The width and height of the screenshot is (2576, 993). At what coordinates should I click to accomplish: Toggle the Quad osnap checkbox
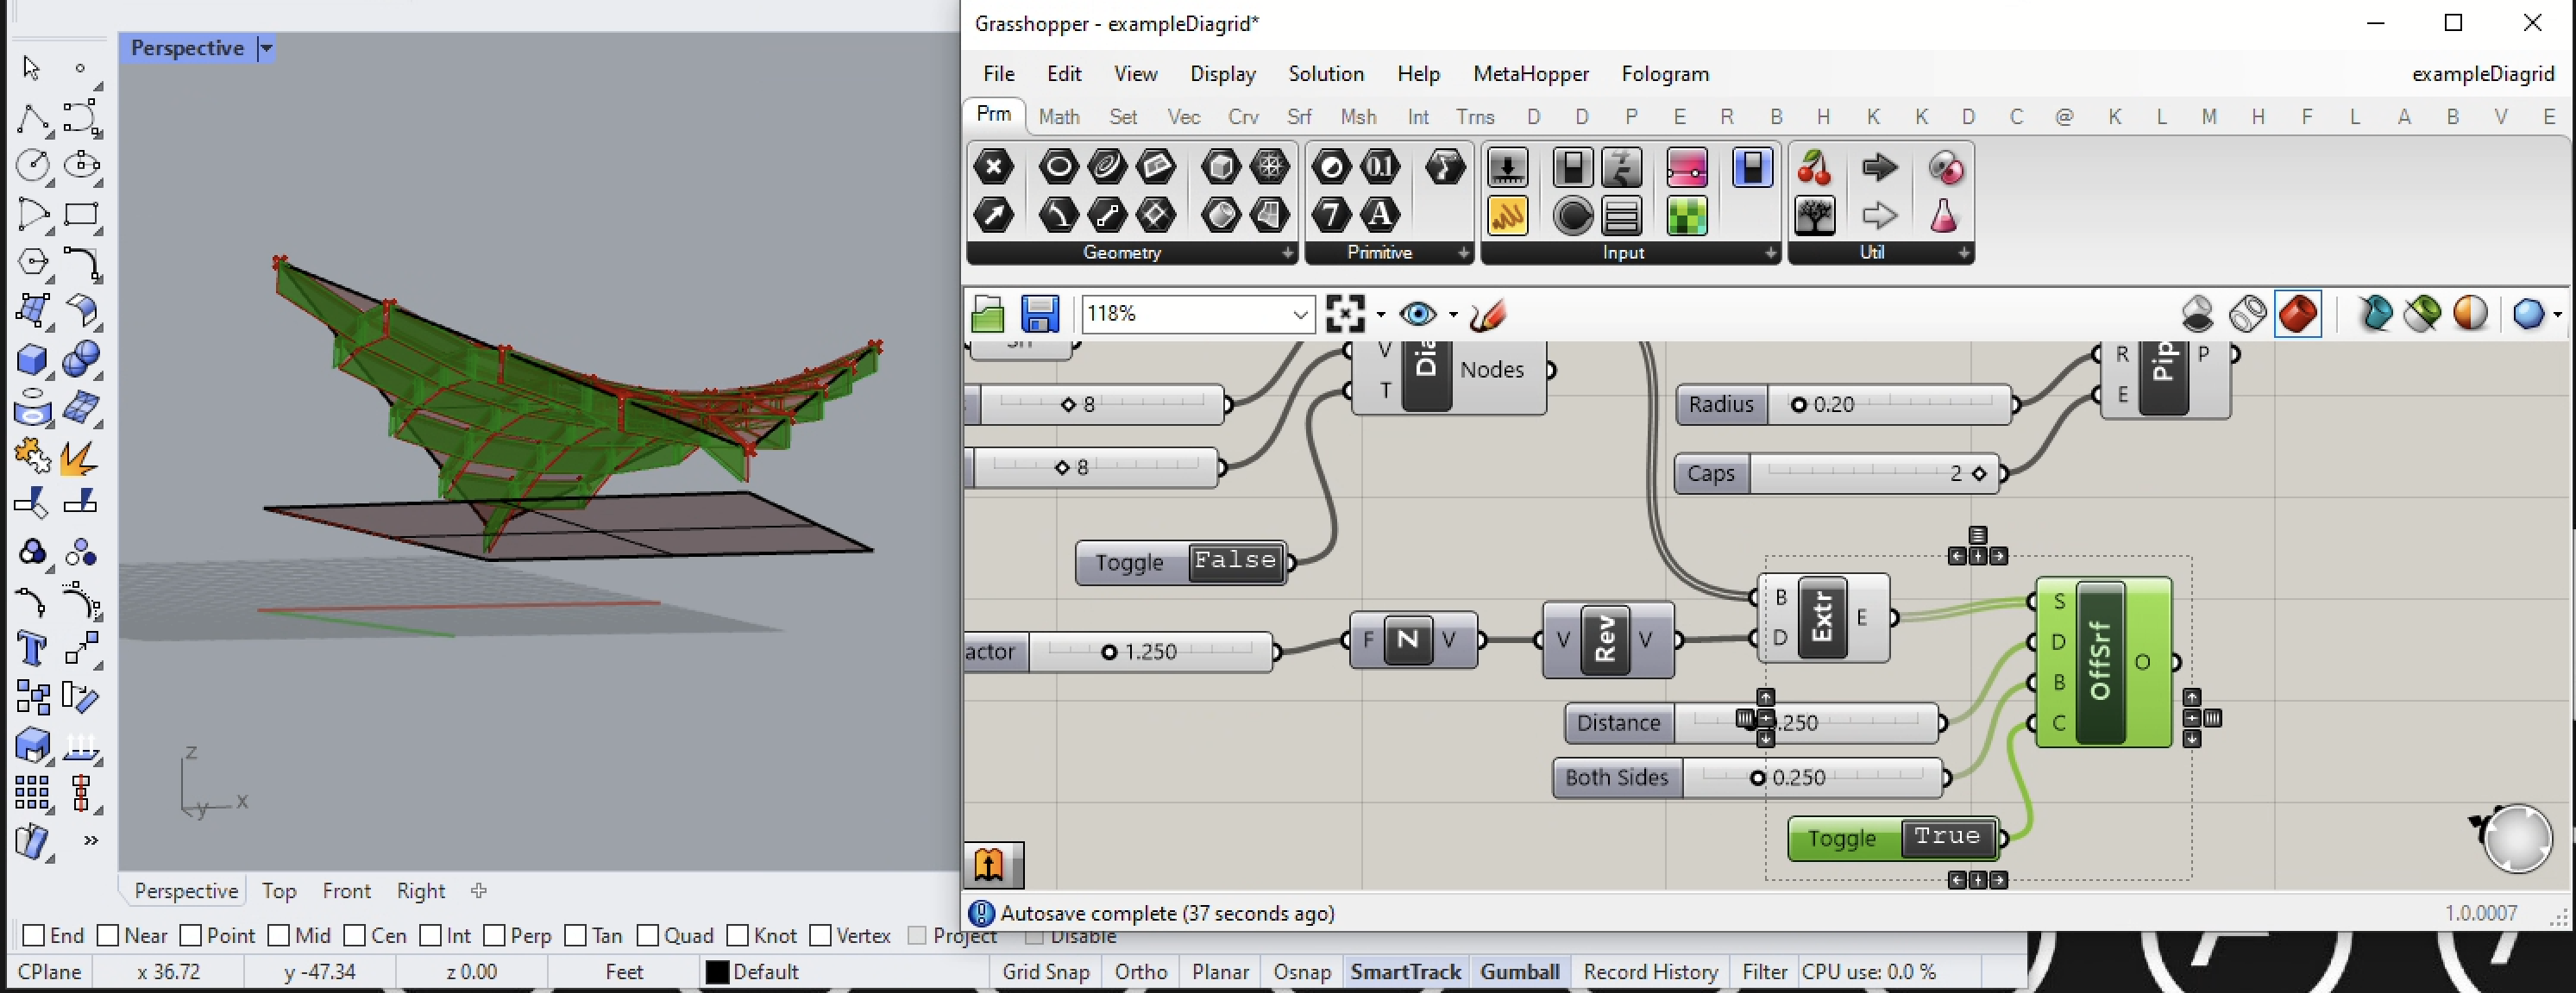647,935
